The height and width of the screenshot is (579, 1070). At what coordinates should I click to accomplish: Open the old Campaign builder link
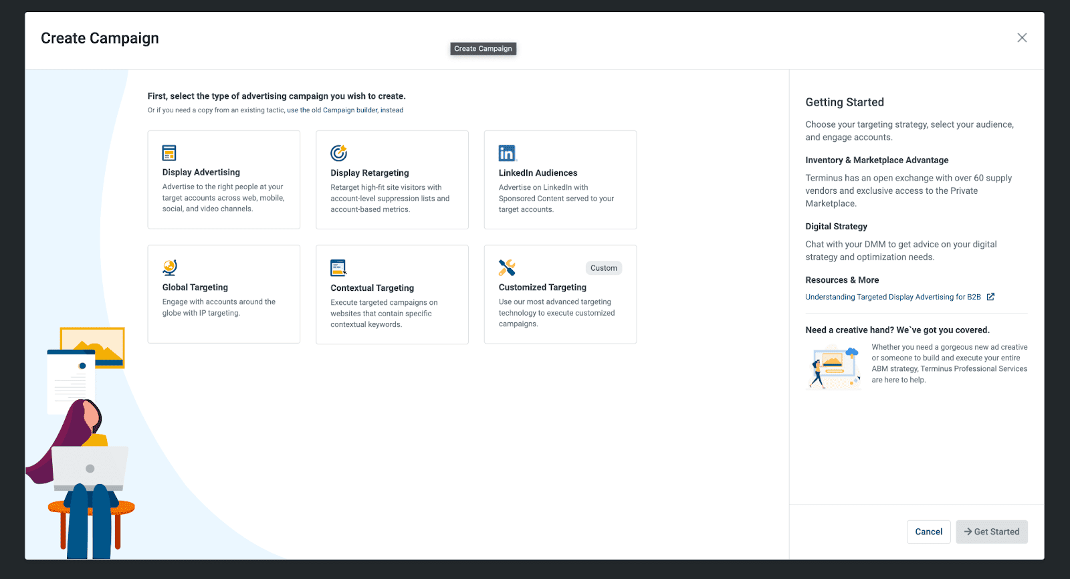click(x=345, y=110)
